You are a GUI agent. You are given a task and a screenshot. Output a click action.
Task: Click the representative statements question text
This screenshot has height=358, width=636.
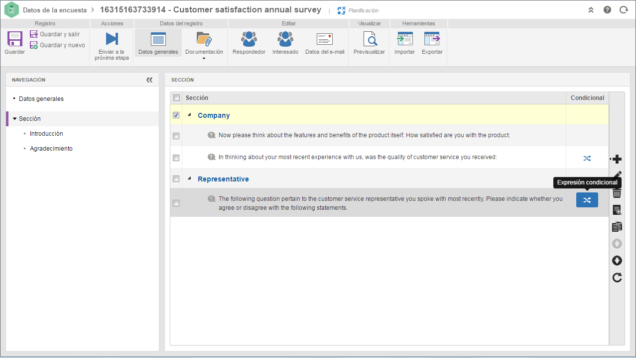pos(390,203)
